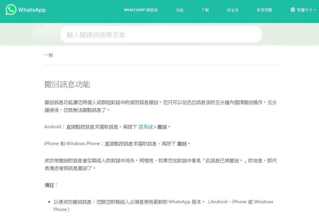
Task: Go to the 功能 page
Action: tap(179, 10)
